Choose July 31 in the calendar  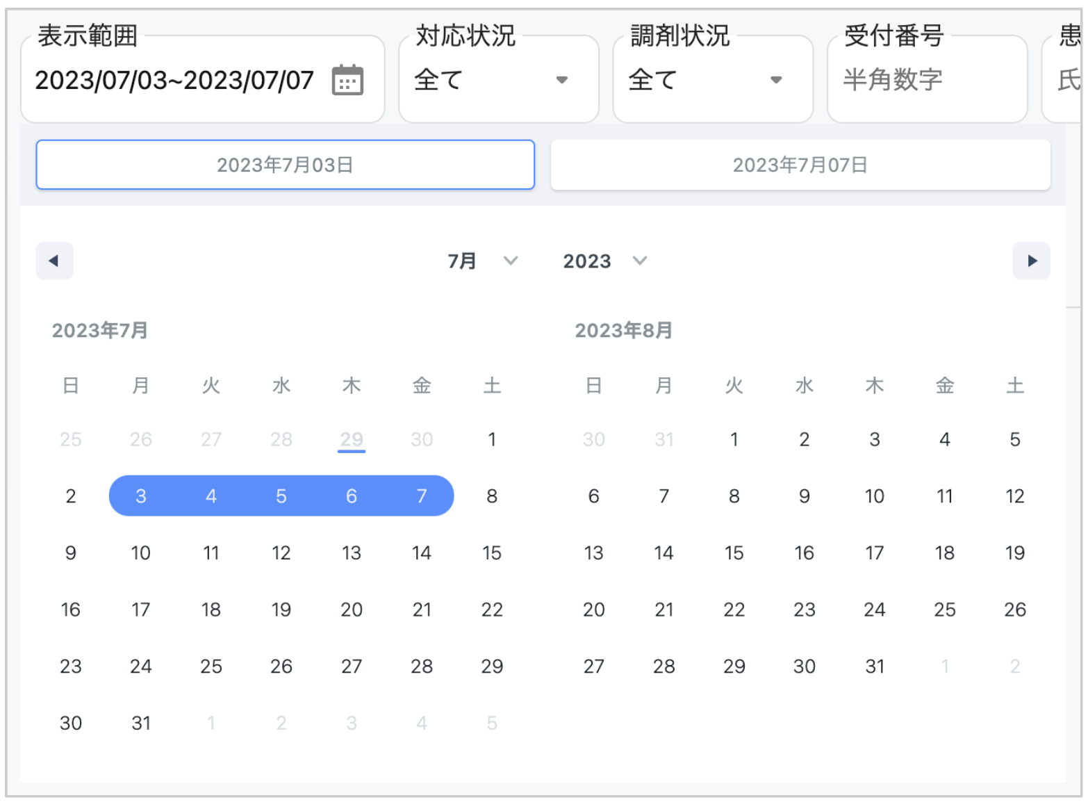pyautogui.click(x=141, y=724)
